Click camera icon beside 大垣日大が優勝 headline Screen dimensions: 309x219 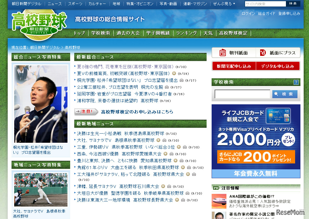187,193
